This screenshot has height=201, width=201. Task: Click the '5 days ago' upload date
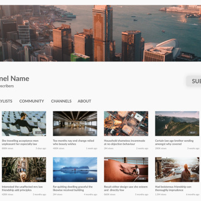tap(41, 148)
